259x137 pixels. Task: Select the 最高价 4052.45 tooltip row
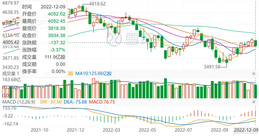point(44,21)
